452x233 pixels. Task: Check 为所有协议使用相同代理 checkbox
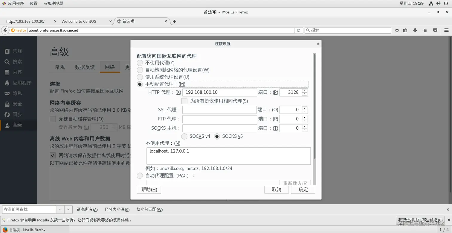point(184,101)
